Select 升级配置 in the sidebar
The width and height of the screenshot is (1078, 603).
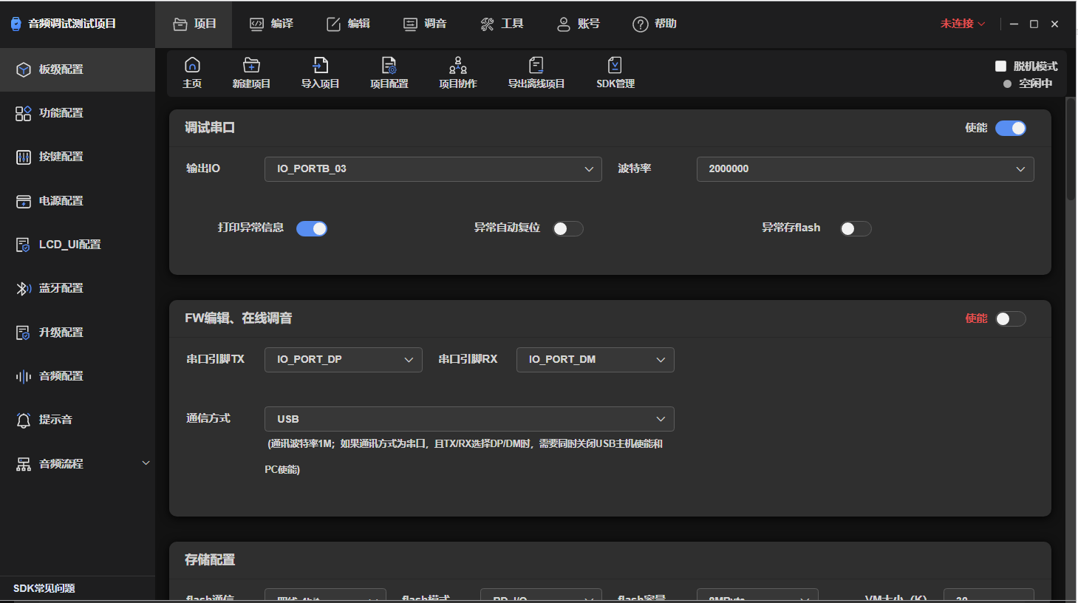pyautogui.click(x=78, y=333)
